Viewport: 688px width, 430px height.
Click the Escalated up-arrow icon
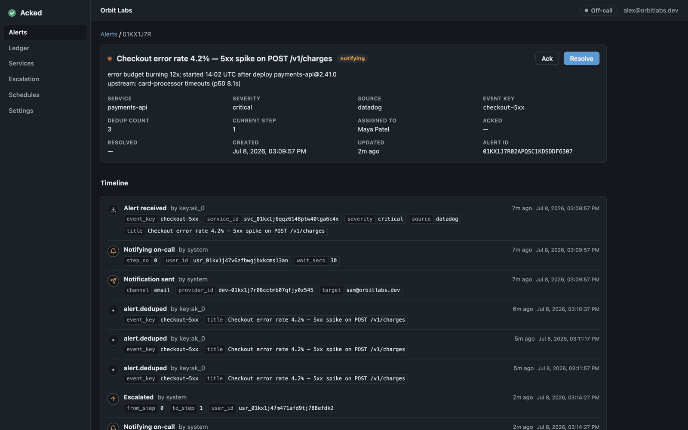tap(113, 399)
